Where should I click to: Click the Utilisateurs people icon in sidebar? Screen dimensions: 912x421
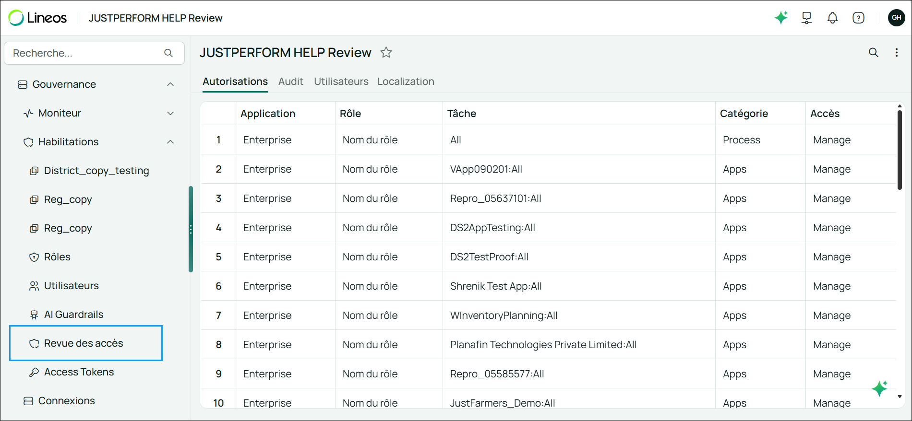click(x=34, y=286)
